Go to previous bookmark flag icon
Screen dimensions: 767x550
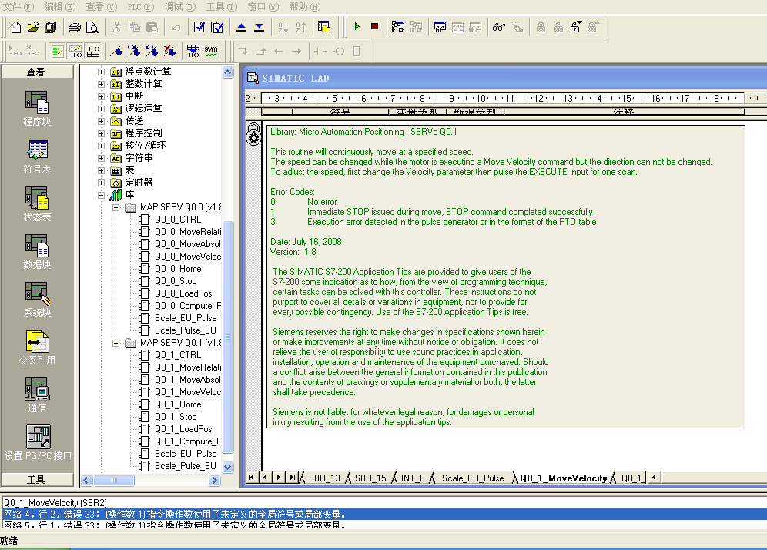pos(152,51)
